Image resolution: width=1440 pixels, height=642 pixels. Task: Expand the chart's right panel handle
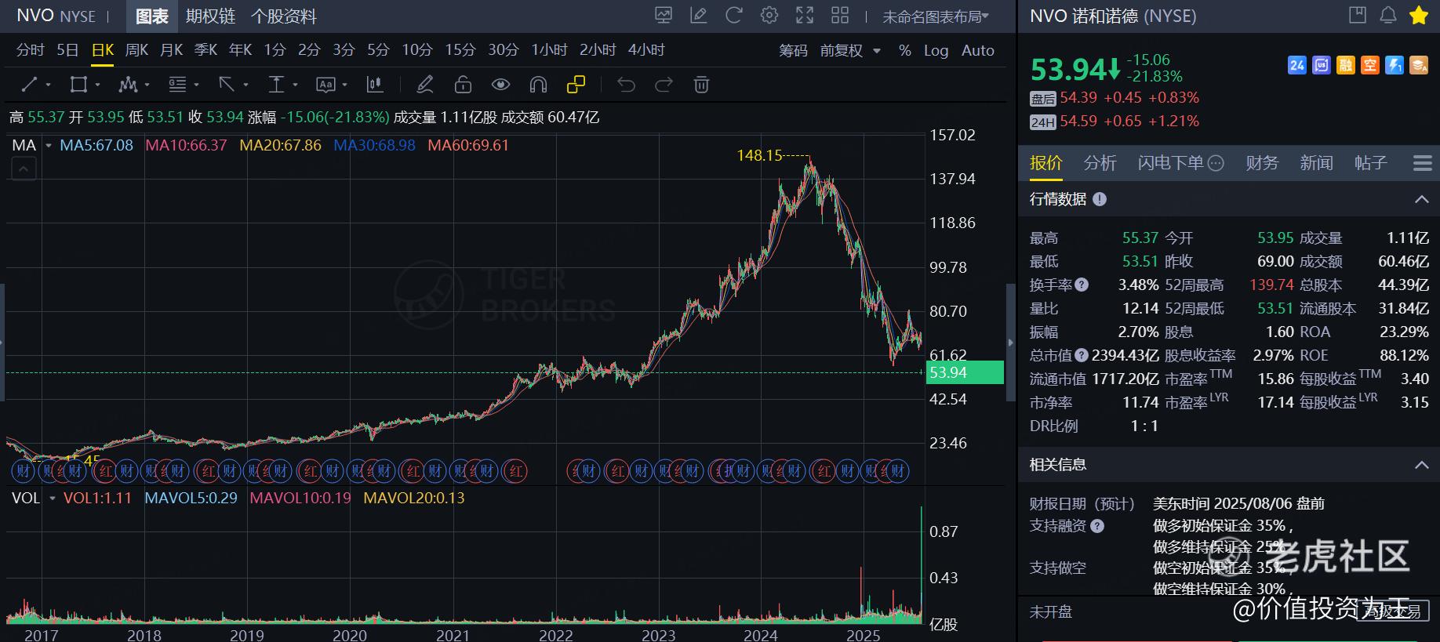[1010, 343]
